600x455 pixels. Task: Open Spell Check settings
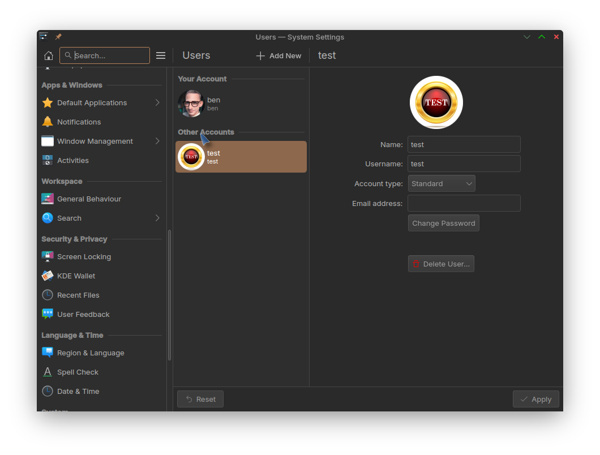point(101,372)
